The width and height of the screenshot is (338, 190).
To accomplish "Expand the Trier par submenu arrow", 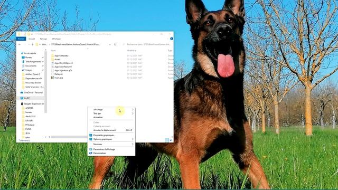I will tap(133, 113).
